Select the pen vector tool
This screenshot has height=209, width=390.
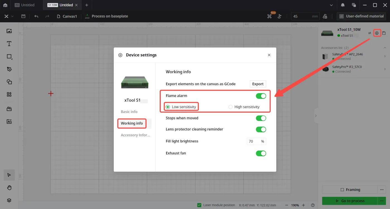pyautogui.click(x=9, y=69)
